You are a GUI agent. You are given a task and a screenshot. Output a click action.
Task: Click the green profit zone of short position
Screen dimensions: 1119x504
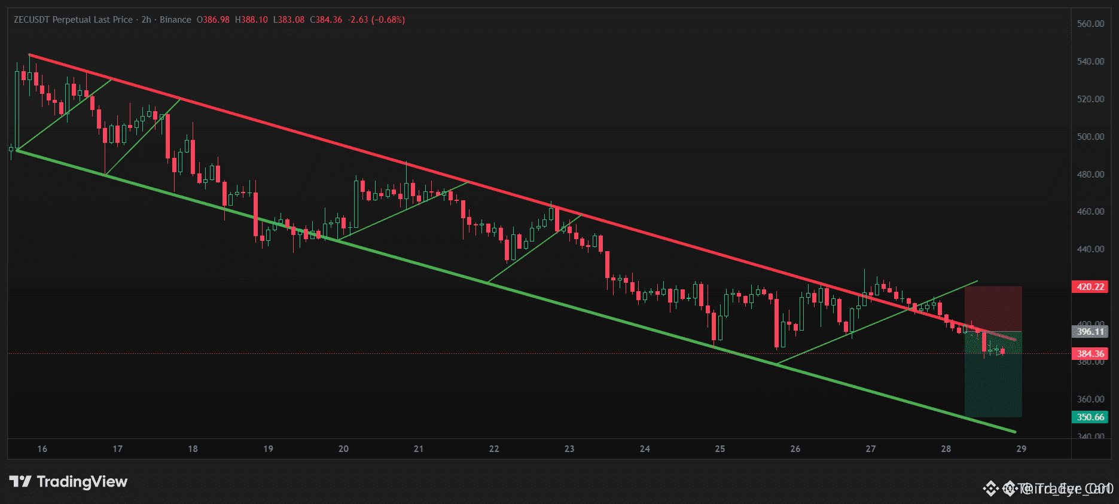[x=993, y=374]
